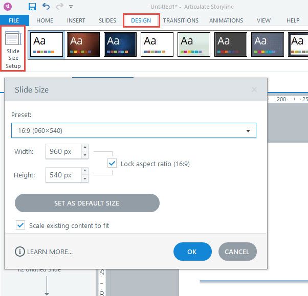This screenshot has height=296, width=308.
Task: Undo the last action
Action: click(46, 7)
